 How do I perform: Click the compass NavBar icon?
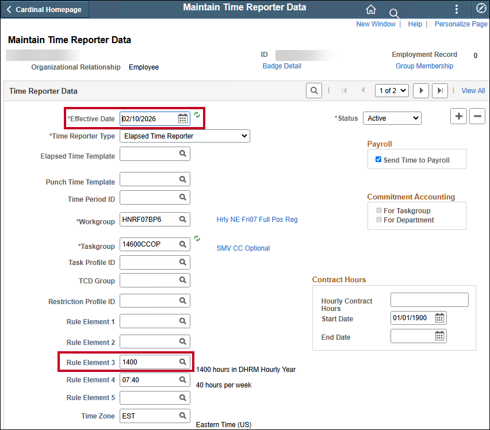pos(481,9)
